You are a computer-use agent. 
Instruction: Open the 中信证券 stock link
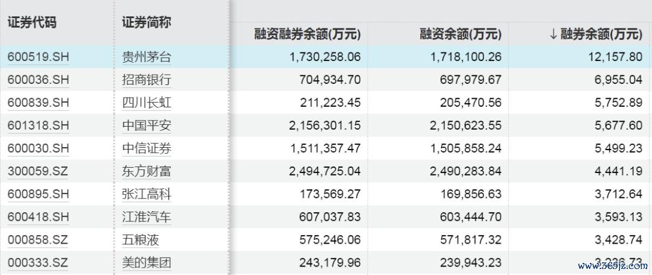click(x=146, y=148)
